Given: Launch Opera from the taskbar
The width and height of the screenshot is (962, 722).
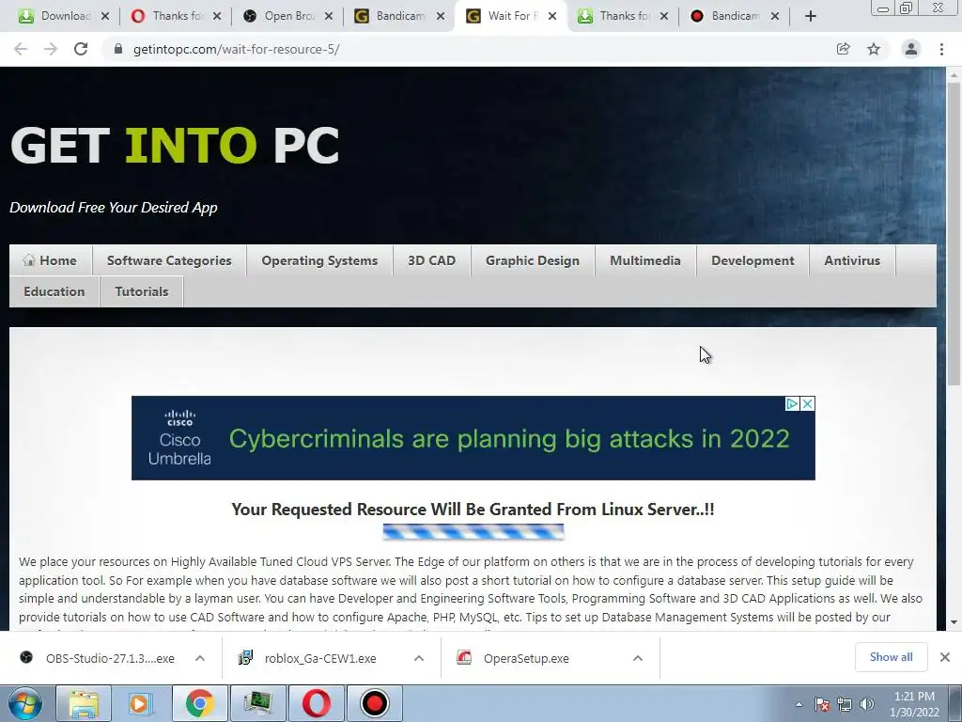Looking at the screenshot, I should pyautogui.click(x=317, y=703).
